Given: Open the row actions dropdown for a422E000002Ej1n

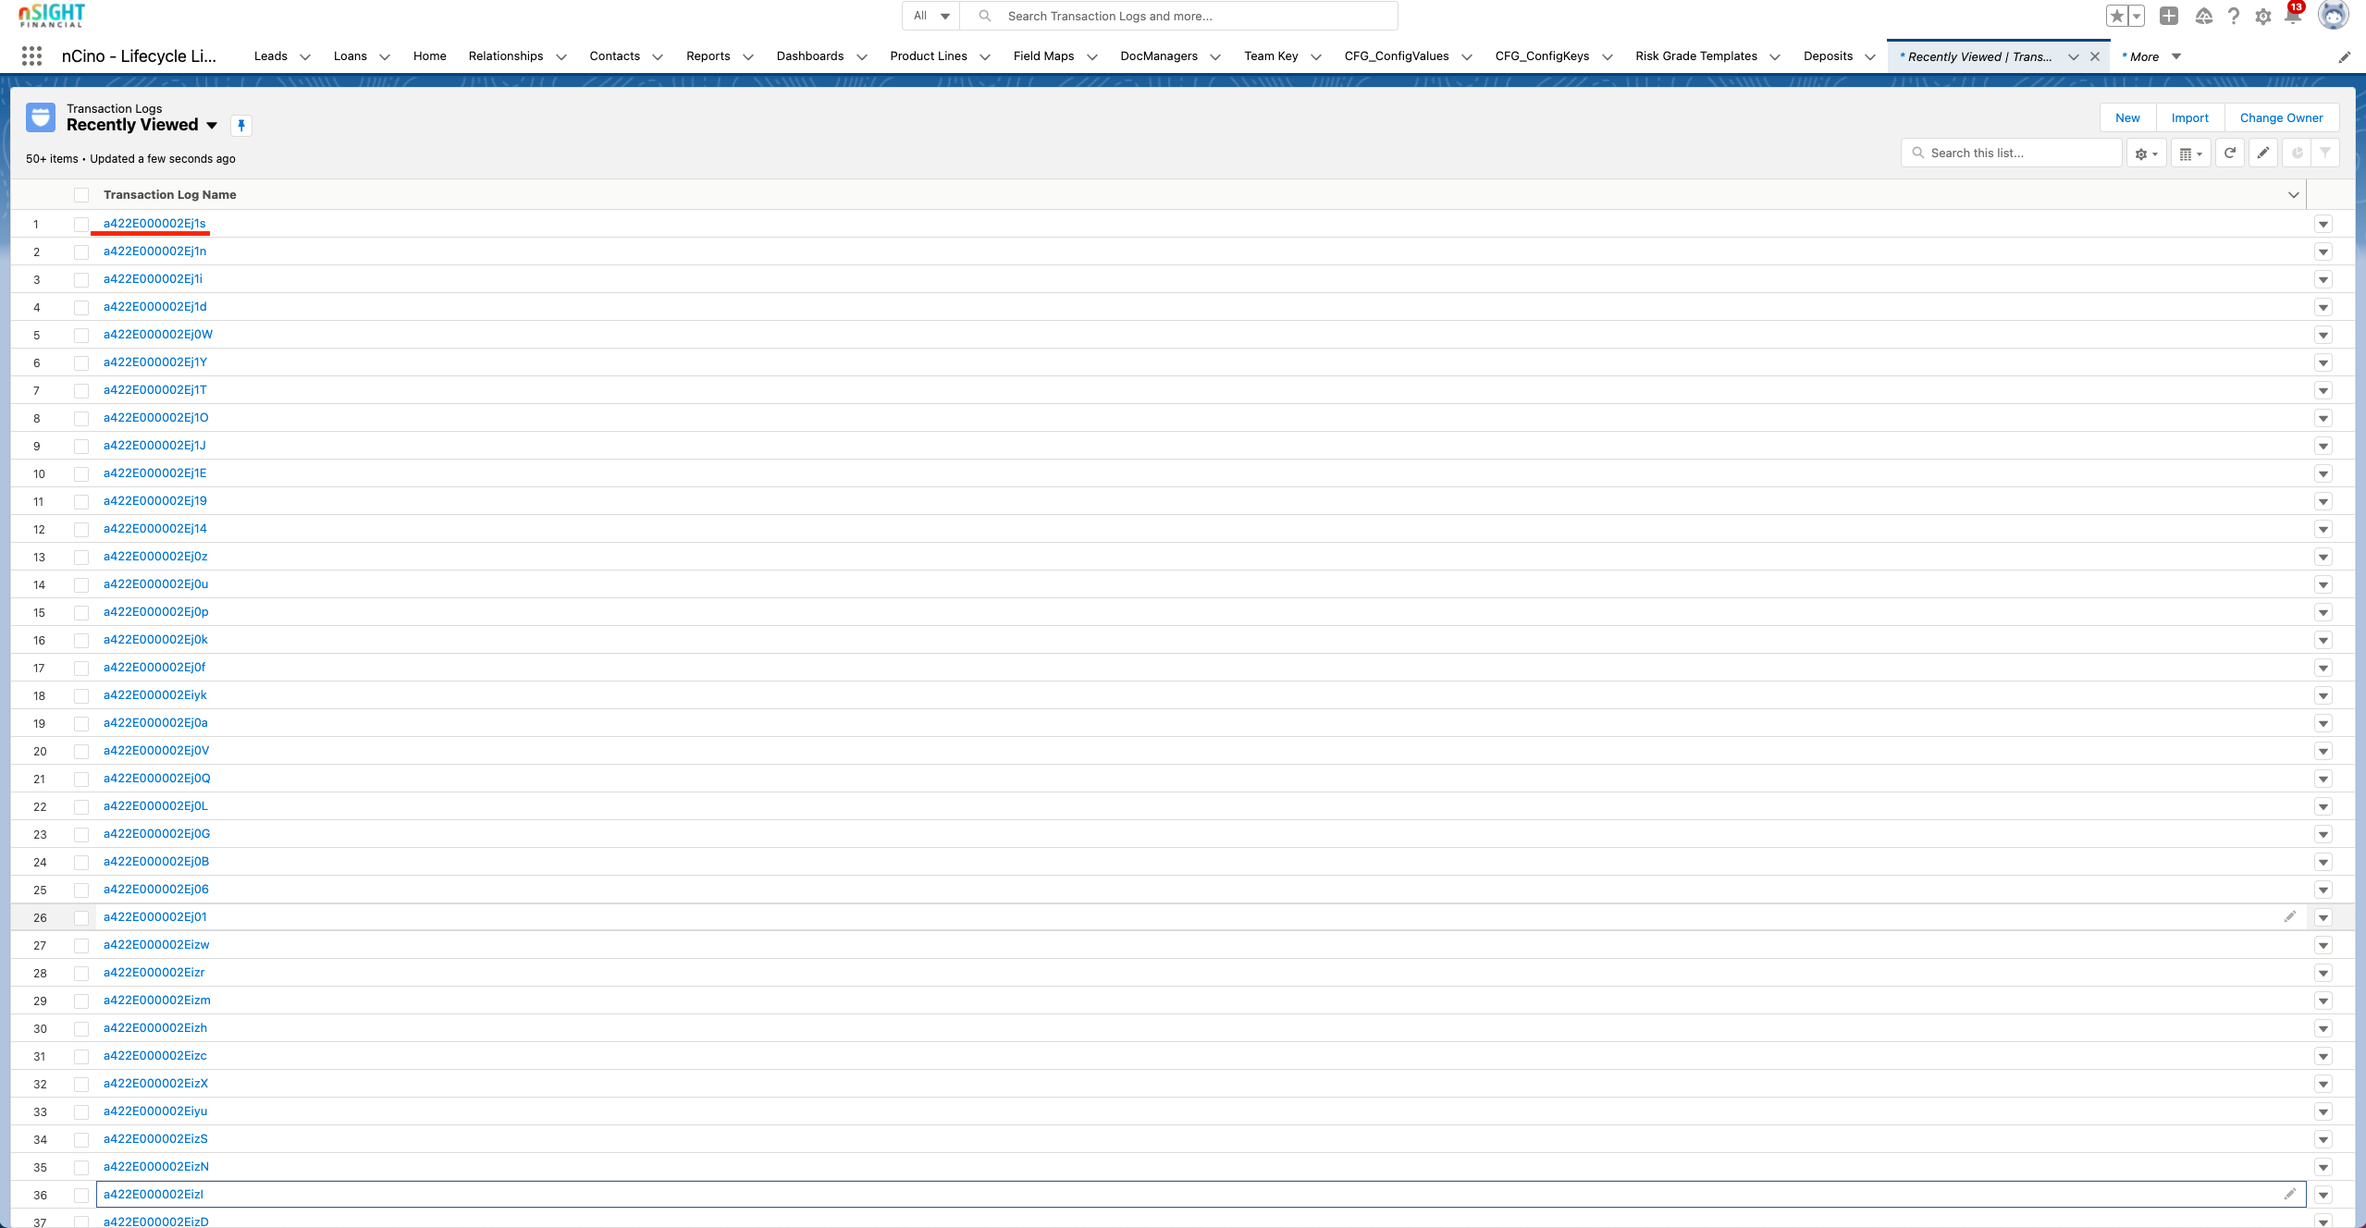Looking at the screenshot, I should click(2323, 252).
